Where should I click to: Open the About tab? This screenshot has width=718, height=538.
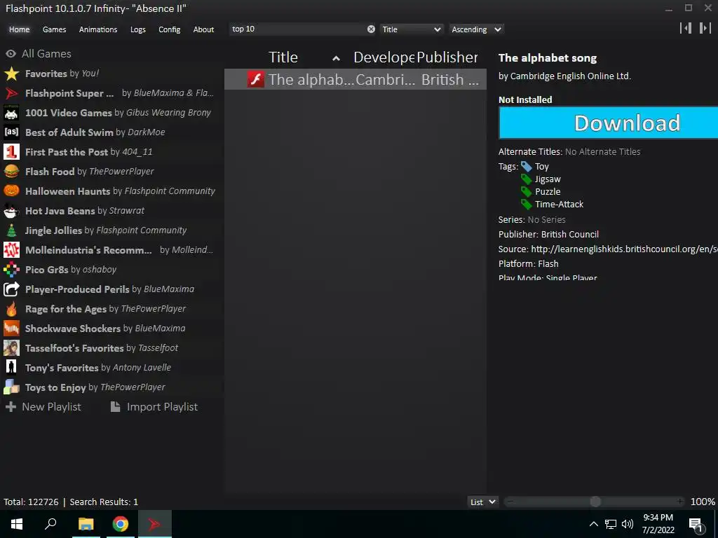tap(203, 29)
